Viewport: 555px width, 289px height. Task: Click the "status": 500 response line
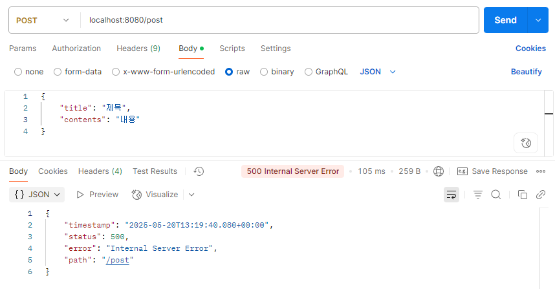(x=96, y=237)
